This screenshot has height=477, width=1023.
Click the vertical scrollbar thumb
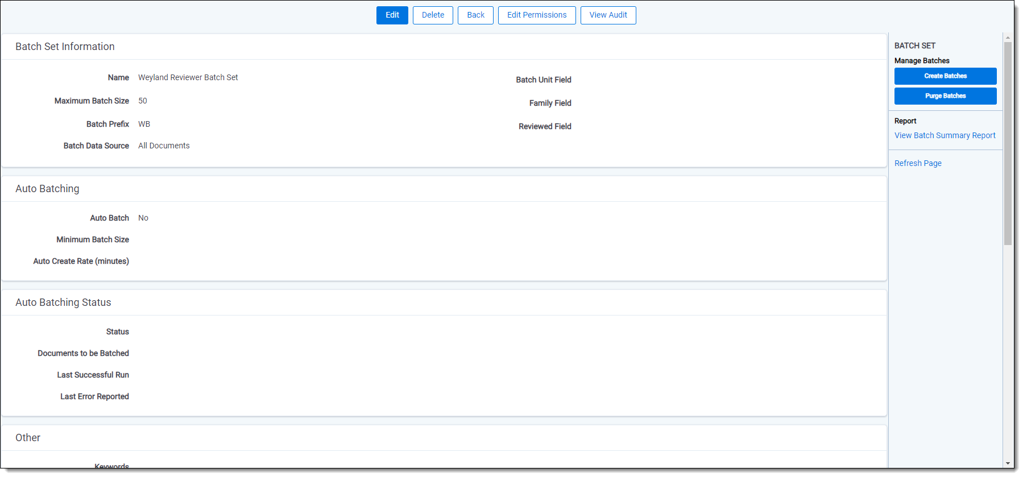pyautogui.click(x=1008, y=142)
